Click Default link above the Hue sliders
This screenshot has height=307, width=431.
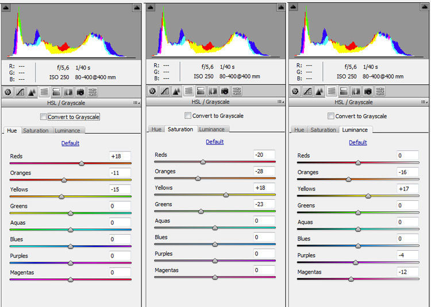(70, 143)
